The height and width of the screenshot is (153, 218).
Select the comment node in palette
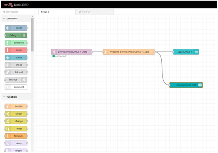16,87
